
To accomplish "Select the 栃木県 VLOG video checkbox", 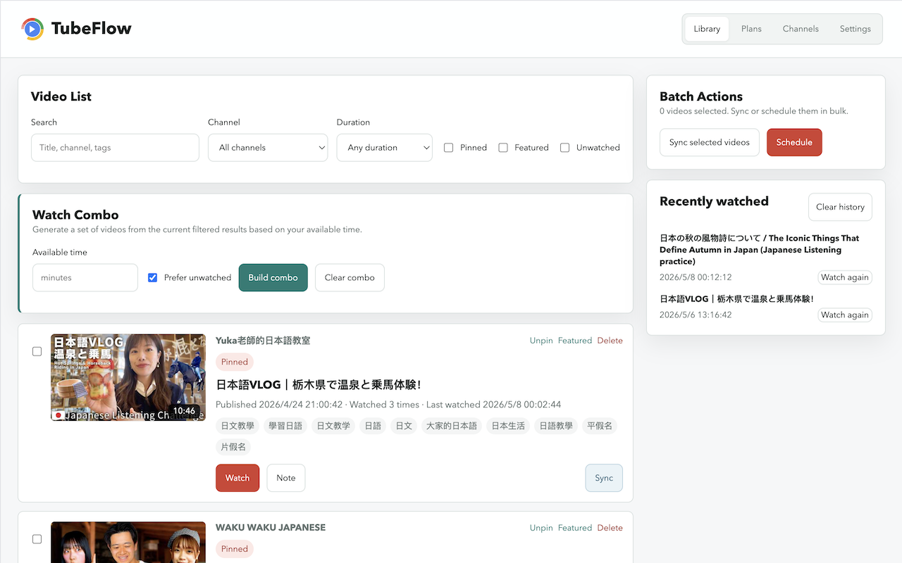I will coord(37,352).
